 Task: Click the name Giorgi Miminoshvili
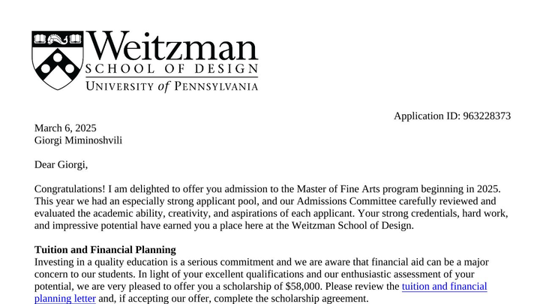(78, 140)
